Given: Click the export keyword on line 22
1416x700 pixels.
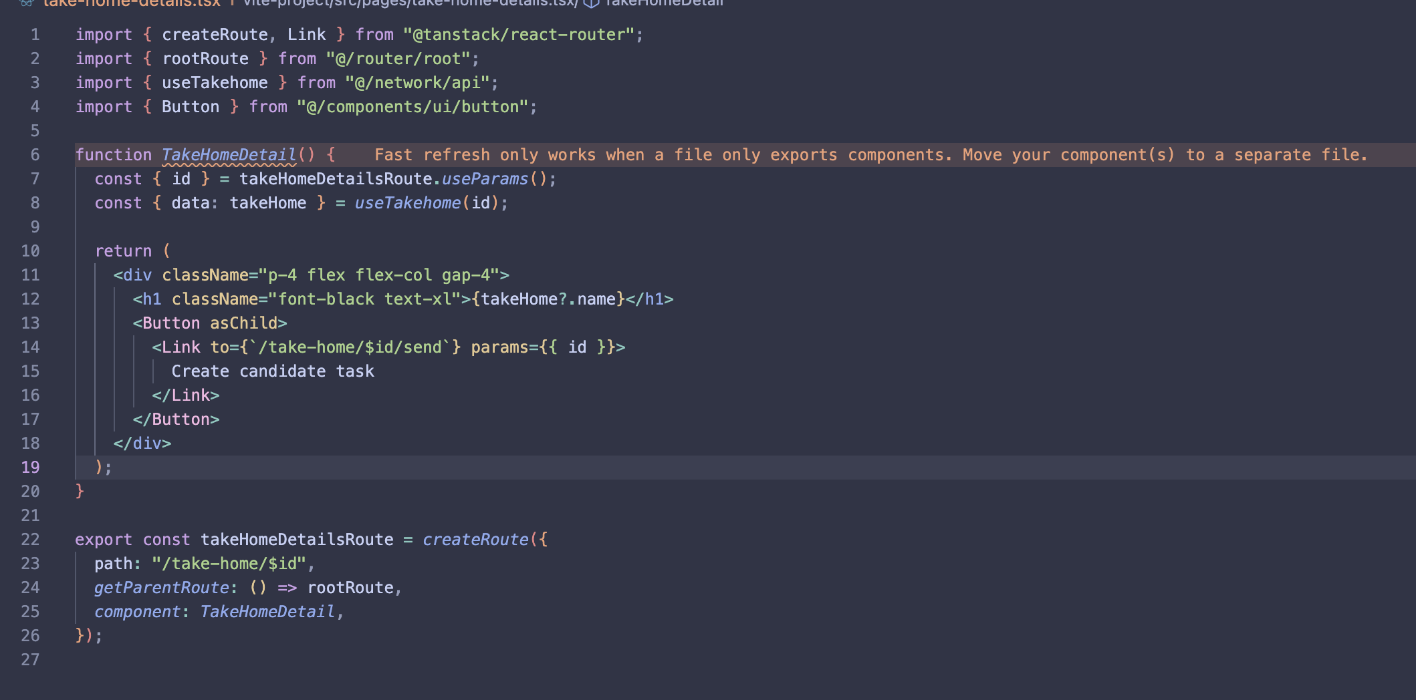Looking at the screenshot, I should click(104, 540).
